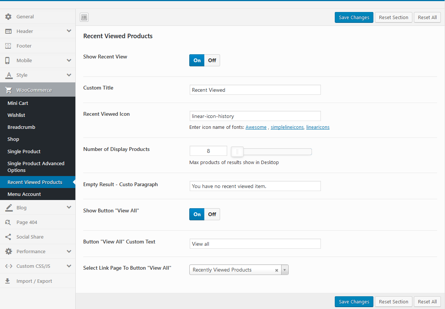
Task: Click the Recent Viewed Icon input field
Action: (255, 116)
